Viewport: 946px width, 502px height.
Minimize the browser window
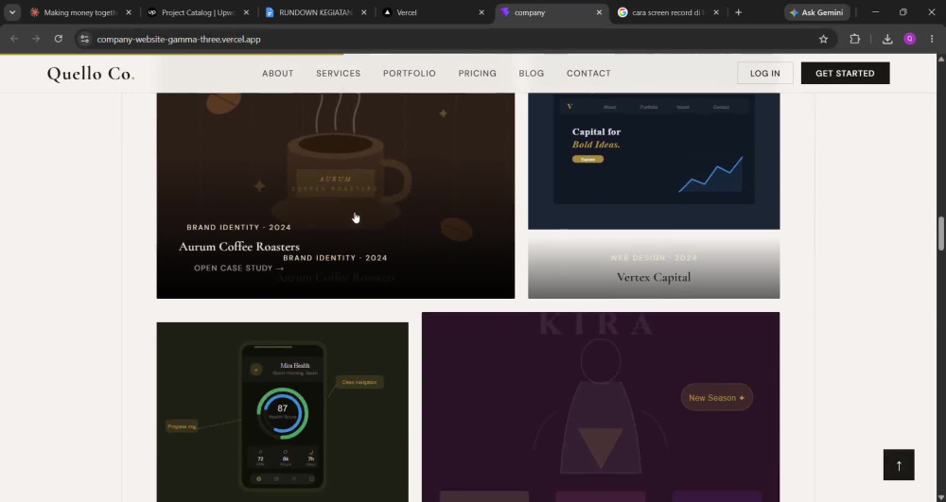(x=875, y=12)
